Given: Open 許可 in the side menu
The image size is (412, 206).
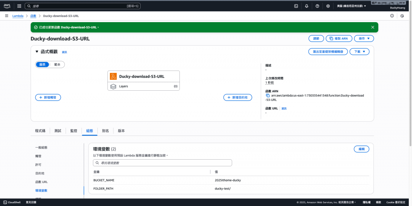Looking at the screenshot, I should [x=38, y=164].
